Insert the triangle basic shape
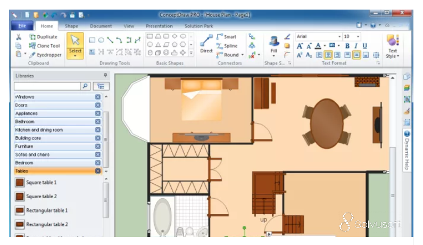Viewport: 423px width, 245px height. pyautogui.click(x=158, y=45)
